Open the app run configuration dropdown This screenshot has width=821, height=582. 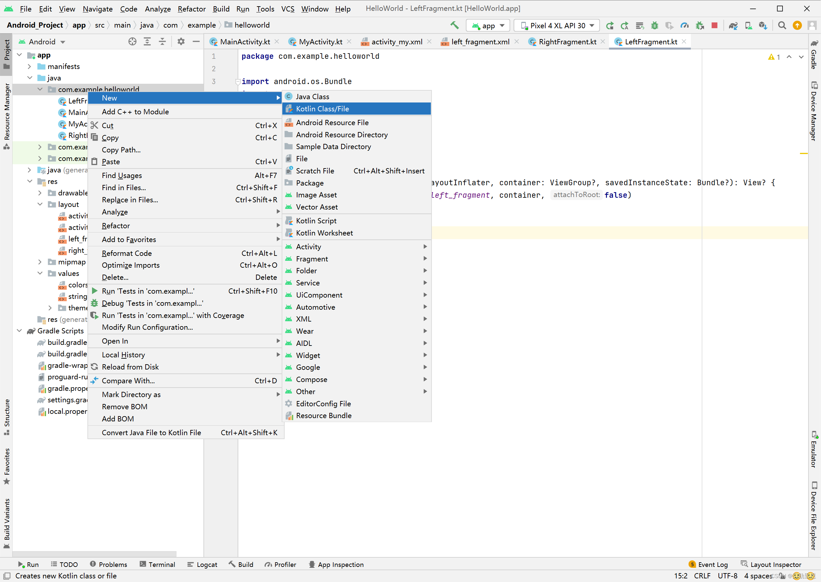click(x=488, y=25)
